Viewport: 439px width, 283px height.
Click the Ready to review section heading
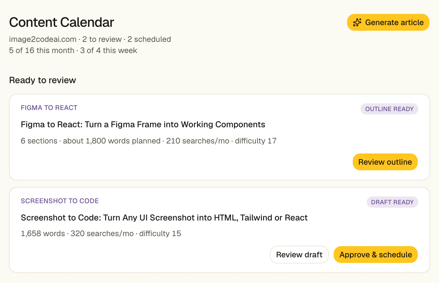tap(43, 80)
